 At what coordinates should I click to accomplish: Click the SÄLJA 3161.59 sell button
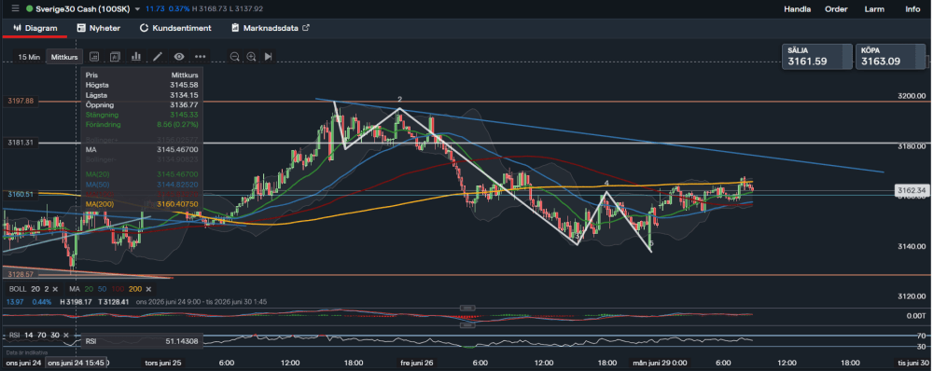click(816, 57)
